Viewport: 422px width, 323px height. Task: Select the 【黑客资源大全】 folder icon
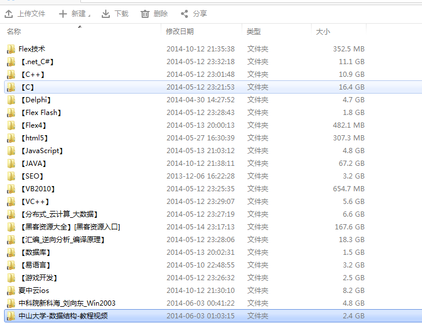(x=11, y=227)
